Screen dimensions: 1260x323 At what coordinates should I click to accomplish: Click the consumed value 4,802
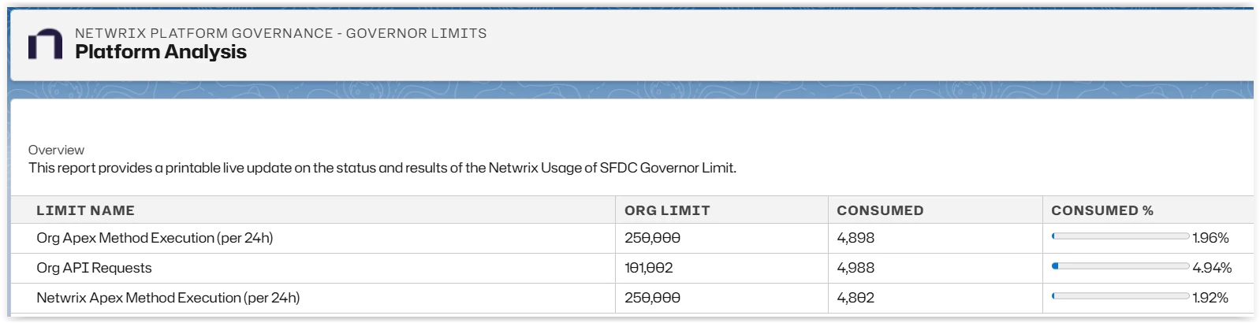856,298
